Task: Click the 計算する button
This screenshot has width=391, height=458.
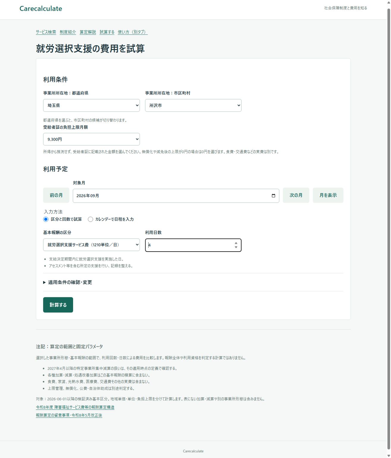Action: (58, 305)
